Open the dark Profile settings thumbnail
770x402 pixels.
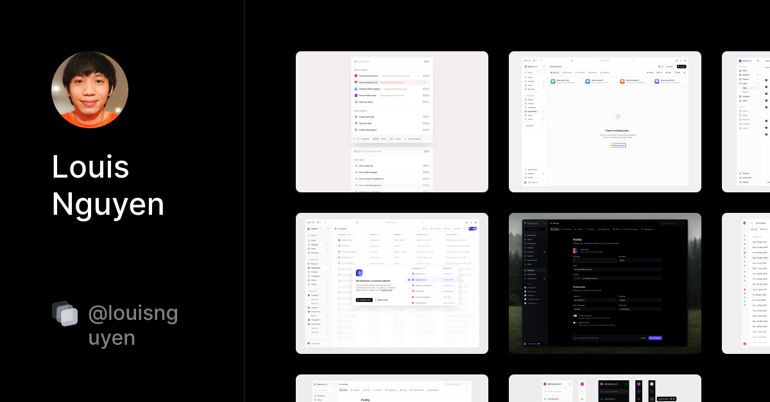tap(604, 283)
